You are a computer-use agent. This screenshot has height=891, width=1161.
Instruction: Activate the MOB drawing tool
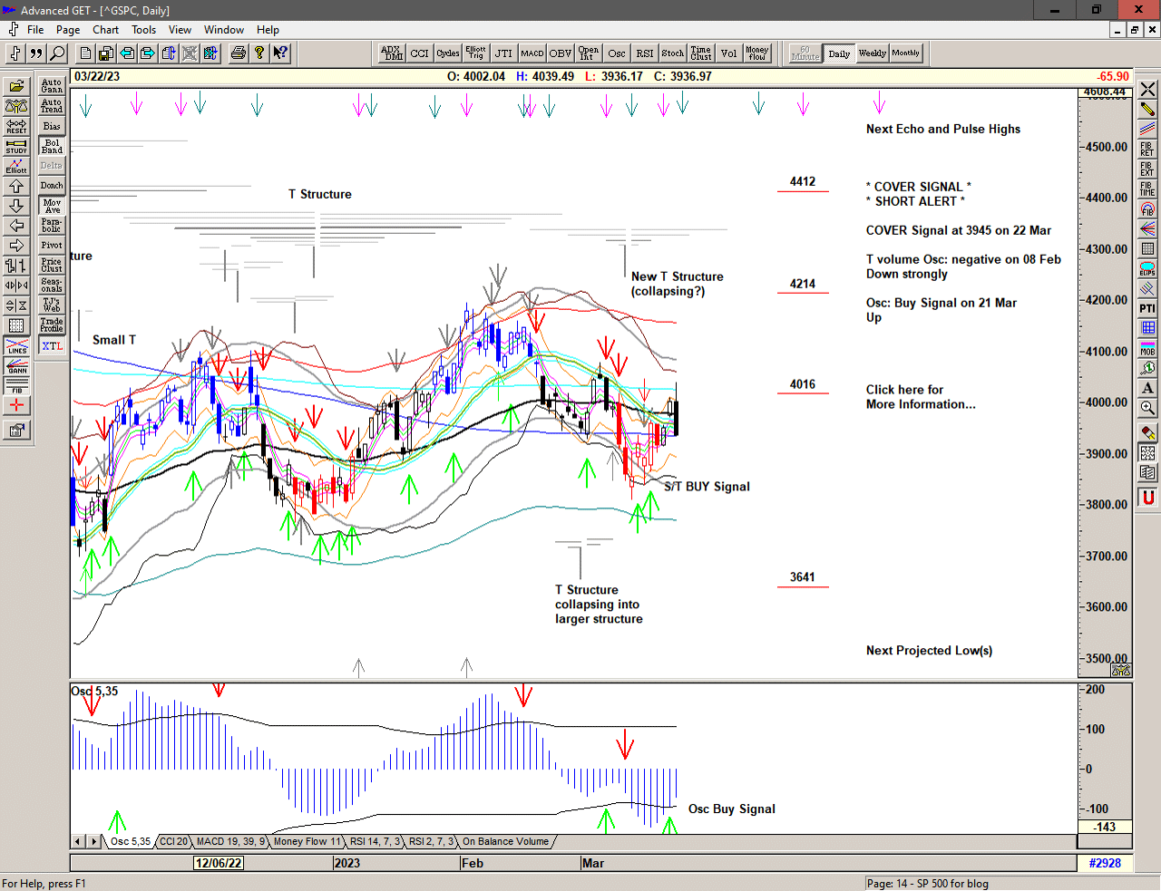pos(1147,348)
